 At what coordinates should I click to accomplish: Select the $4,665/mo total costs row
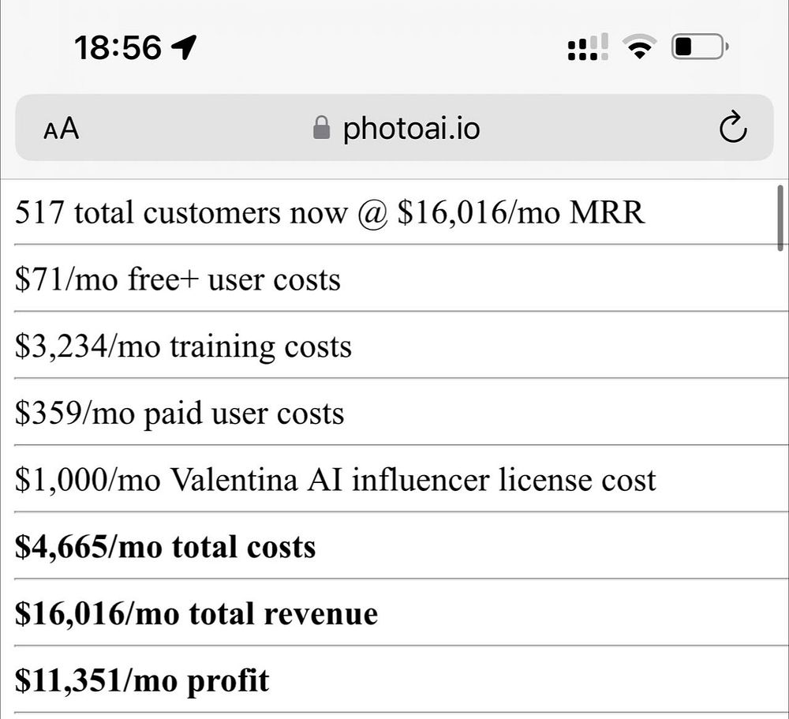coord(165,547)
